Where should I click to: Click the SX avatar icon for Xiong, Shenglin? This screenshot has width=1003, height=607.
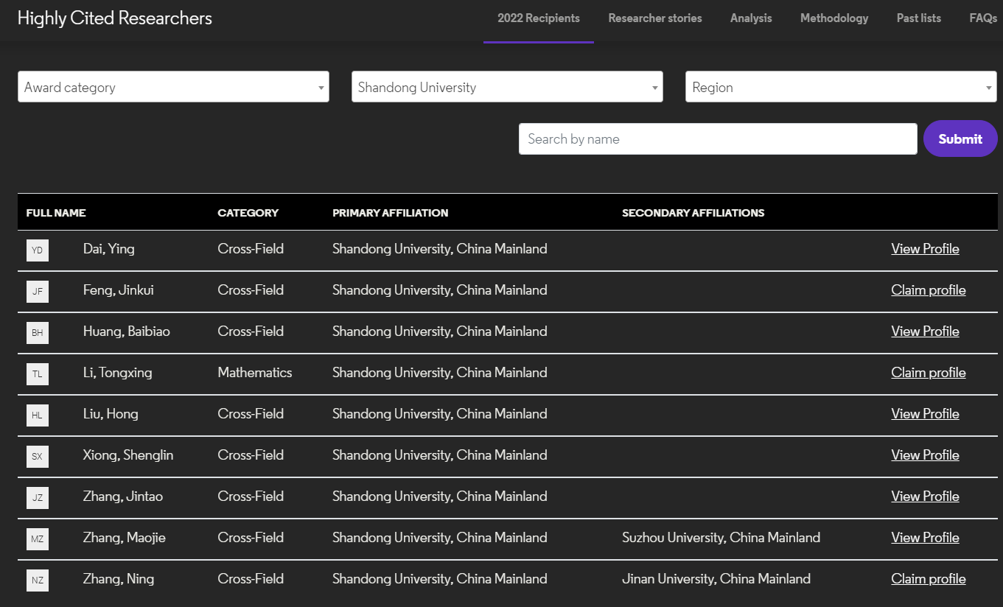click(x=37, y=457)
